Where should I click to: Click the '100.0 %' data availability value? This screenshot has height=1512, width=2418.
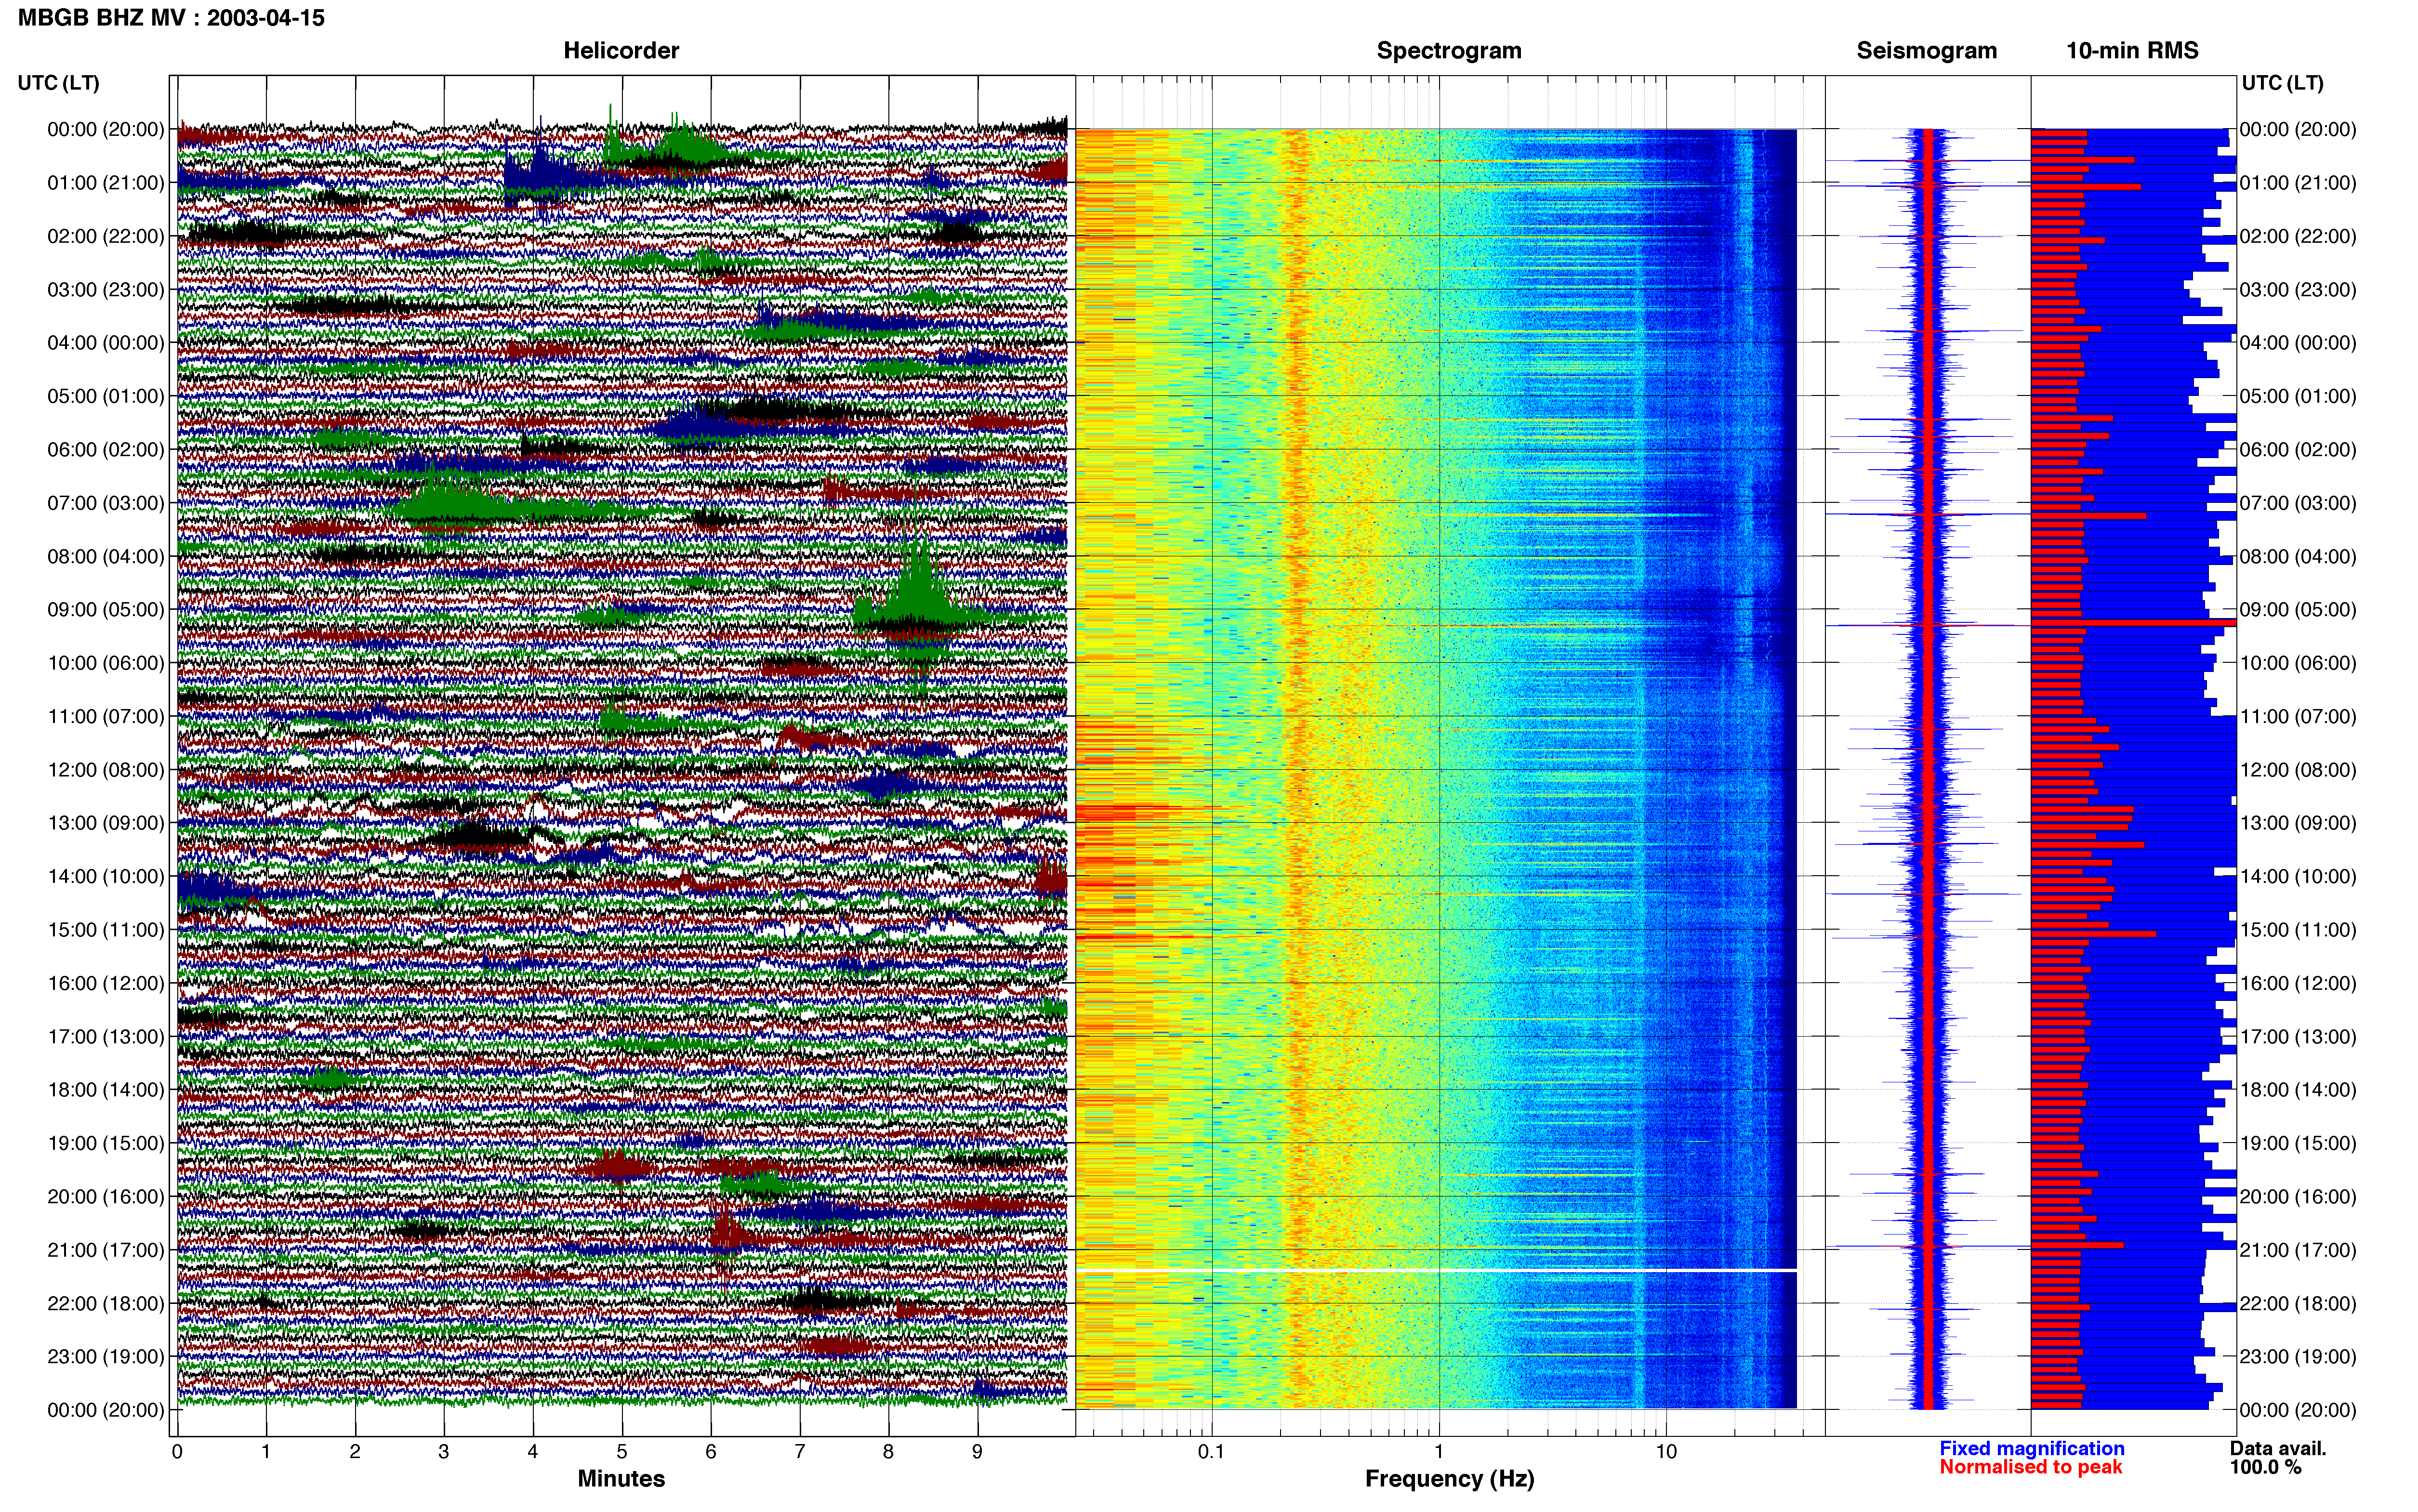[x=2265, y=1467]
